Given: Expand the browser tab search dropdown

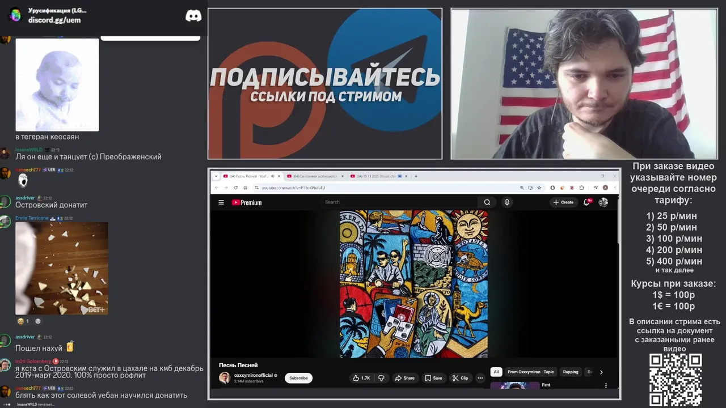Looking at the screenshot, I should 216,176.
